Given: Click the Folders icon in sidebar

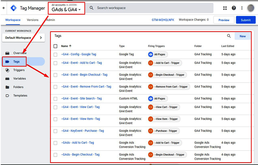Looking at the screenshot, I should click(x=7, y=87).
